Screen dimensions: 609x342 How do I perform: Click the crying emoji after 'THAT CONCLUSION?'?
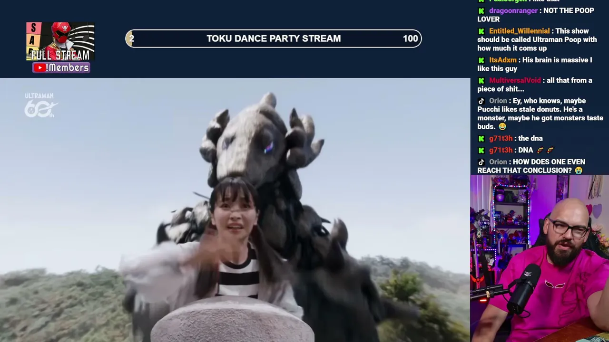(579, 171)
